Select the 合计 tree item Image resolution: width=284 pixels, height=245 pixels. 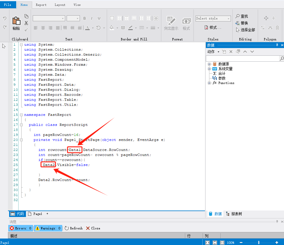[x=222, y=73]
